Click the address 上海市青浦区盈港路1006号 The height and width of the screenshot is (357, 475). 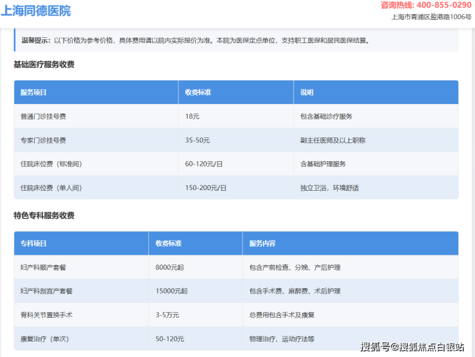(x=431, y=17)
